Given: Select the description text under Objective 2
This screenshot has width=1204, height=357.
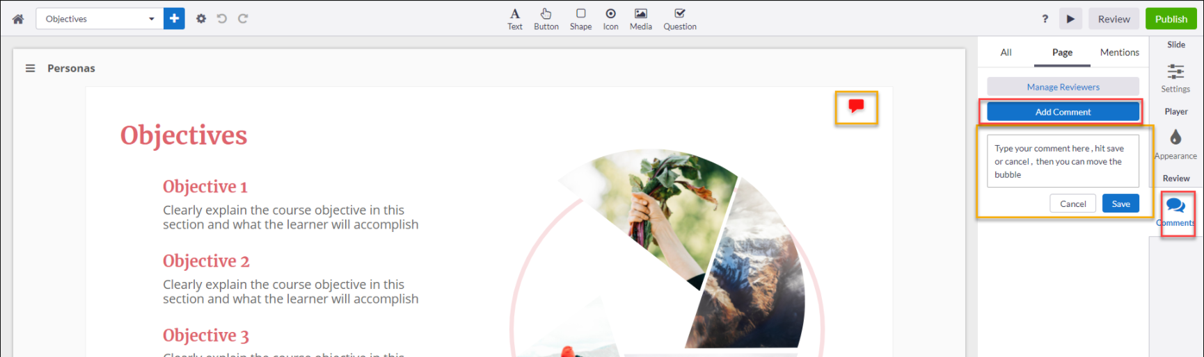Looking at the screenshot, I should [291, 292].
